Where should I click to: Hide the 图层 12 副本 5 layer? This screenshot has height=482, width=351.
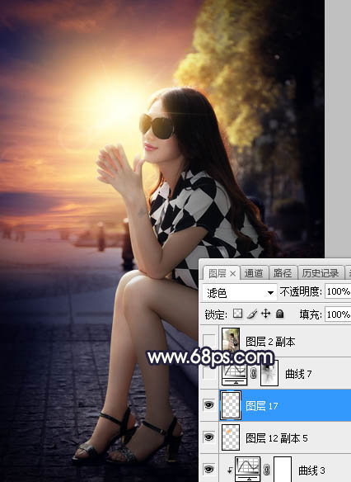click(209, 437)
